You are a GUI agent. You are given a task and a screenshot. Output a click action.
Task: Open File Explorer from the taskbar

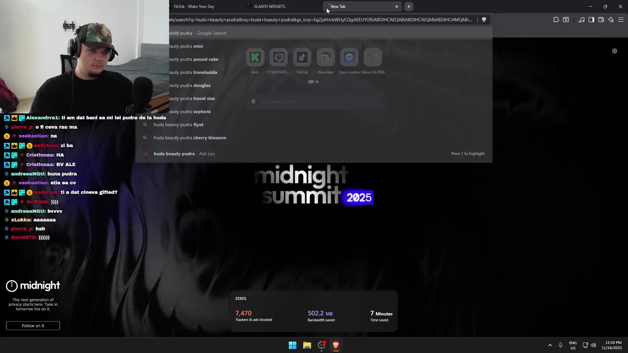pyautogui.click(x=307, y=345)
